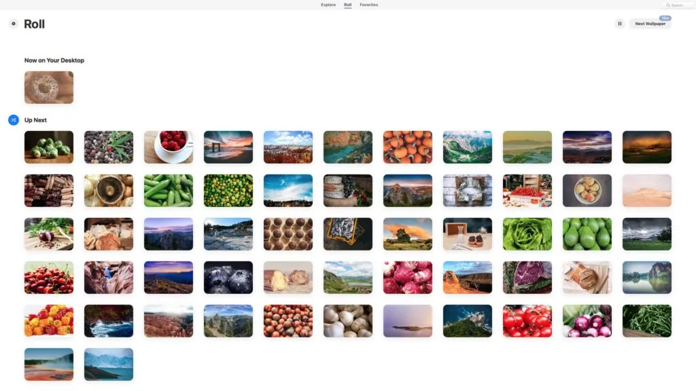Pick the chocolate muffins wallpaper
The width and height of the screenshot is (696, 391).
pyautogui.click(x=288, y=234)
